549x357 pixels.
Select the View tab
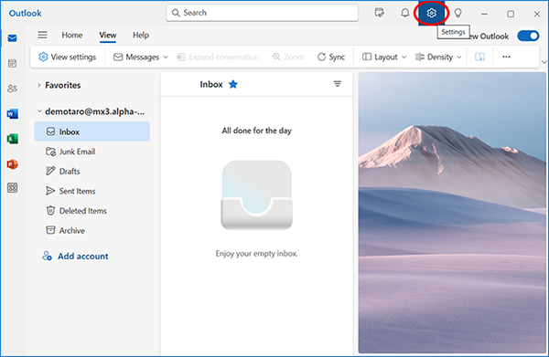[x=107, y=35]
